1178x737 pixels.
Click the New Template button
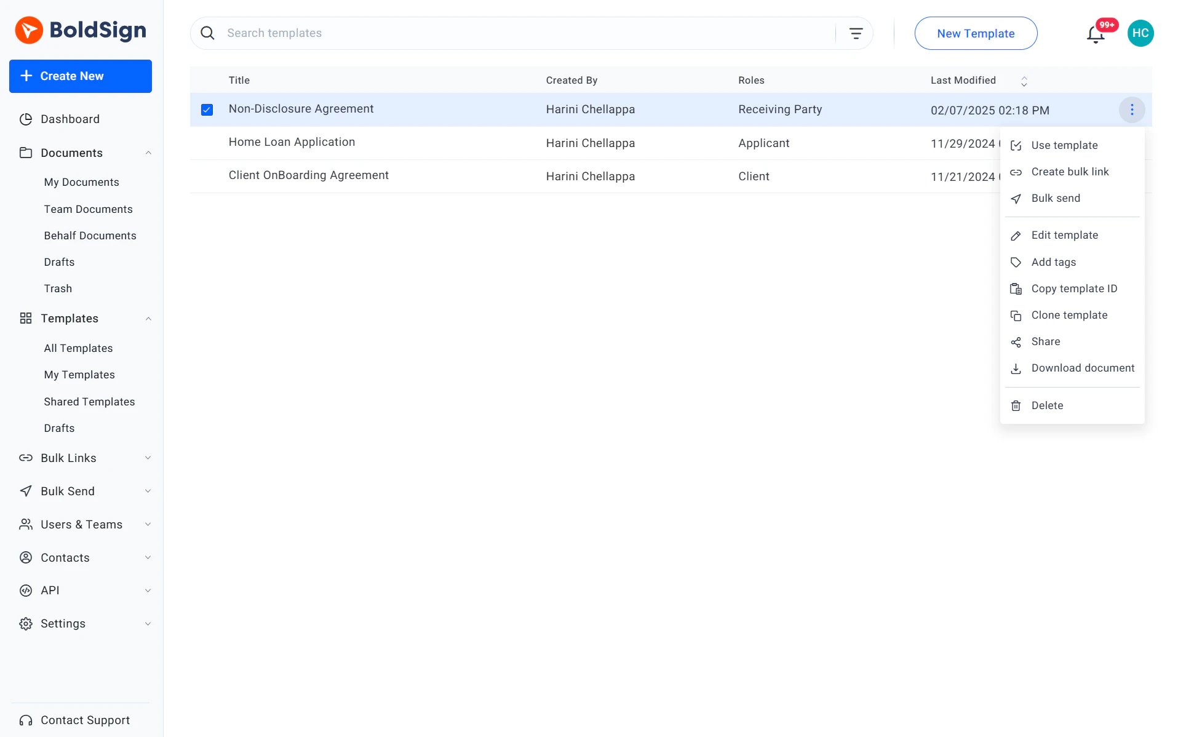[976, 33]
